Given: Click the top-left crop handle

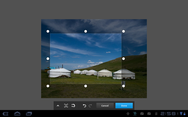Looking at the screenshot, I should click(x=48, y=31).
